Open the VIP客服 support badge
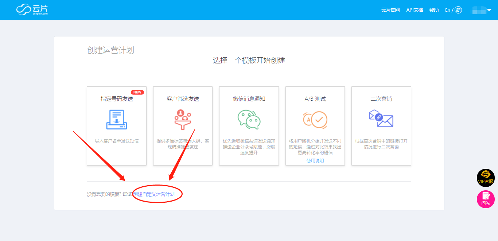The image size is (498, 241). coord(486,178)
